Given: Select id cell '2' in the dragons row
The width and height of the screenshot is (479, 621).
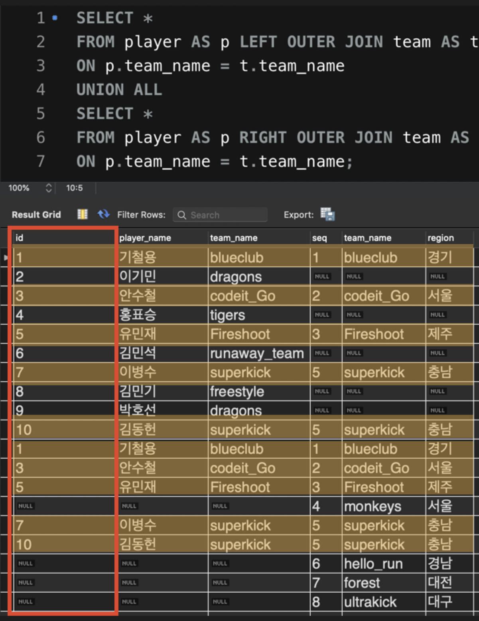Looking at the screenshot, I should [64, 276].
